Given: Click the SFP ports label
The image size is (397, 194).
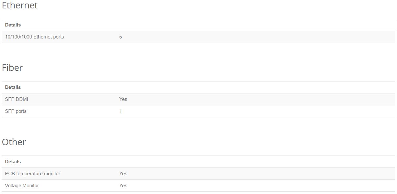Looking at the screenshot, I should (16, 111).
